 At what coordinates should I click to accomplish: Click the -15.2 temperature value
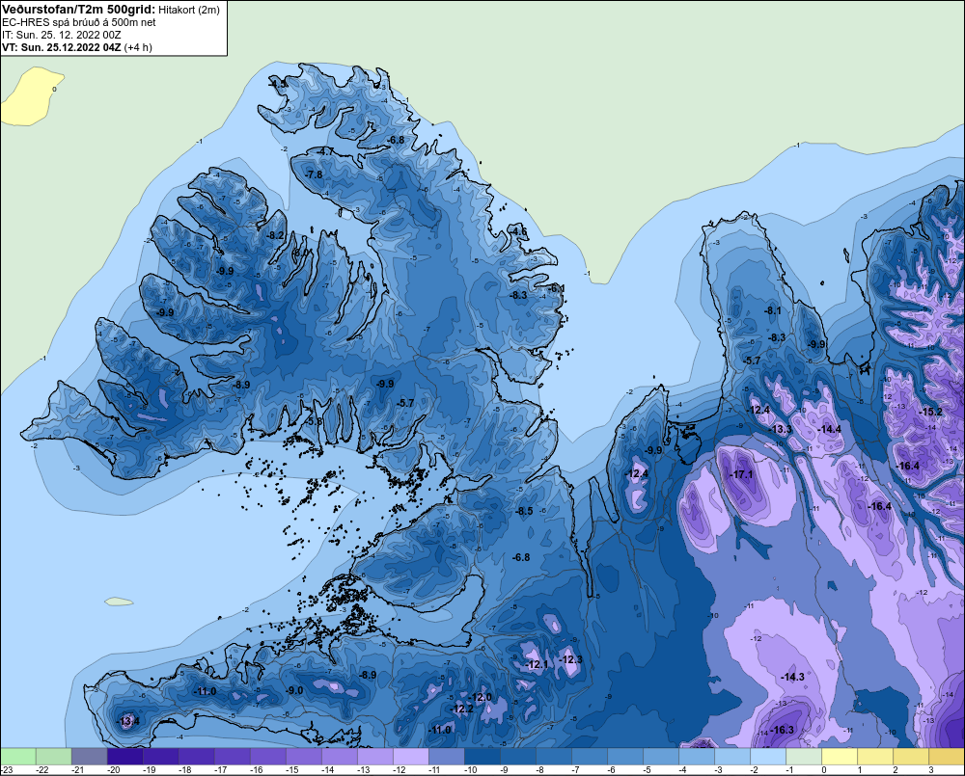[x=930, y=412]
